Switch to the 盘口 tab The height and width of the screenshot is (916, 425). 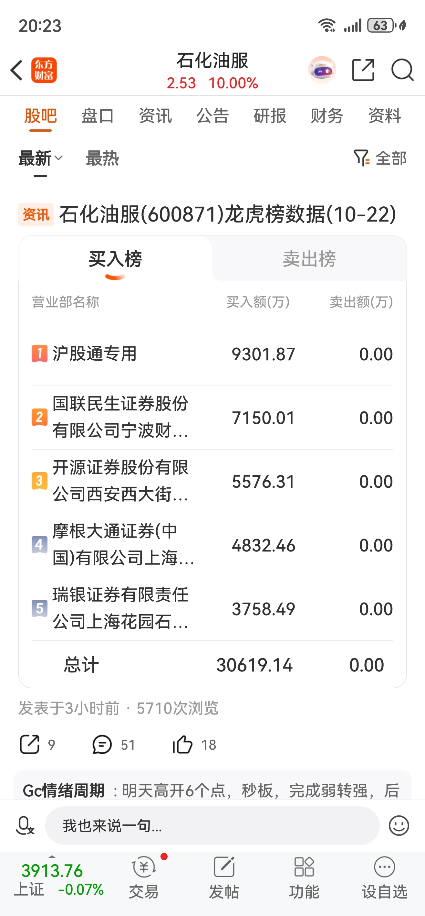click(x=98, y=115)
